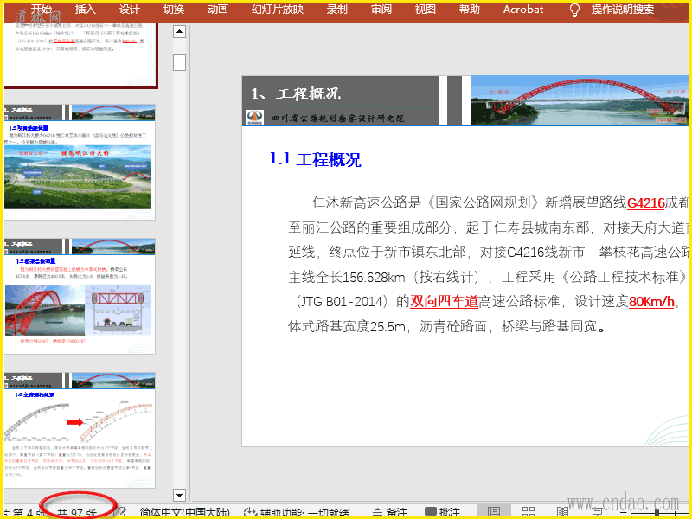
Task: Click the 双向四车道 underlined text
Action: click(444, 301)
